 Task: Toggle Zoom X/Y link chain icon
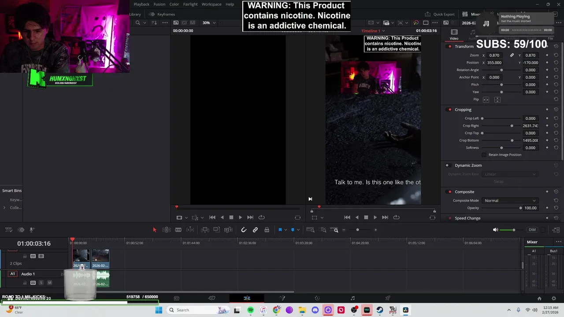pos(512,55)
